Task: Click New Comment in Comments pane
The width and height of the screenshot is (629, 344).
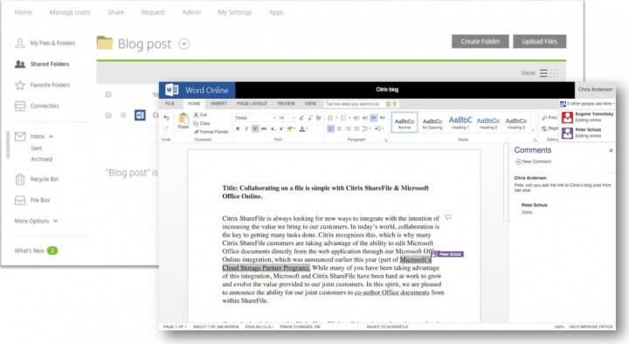Action: [x=533, y=162]
